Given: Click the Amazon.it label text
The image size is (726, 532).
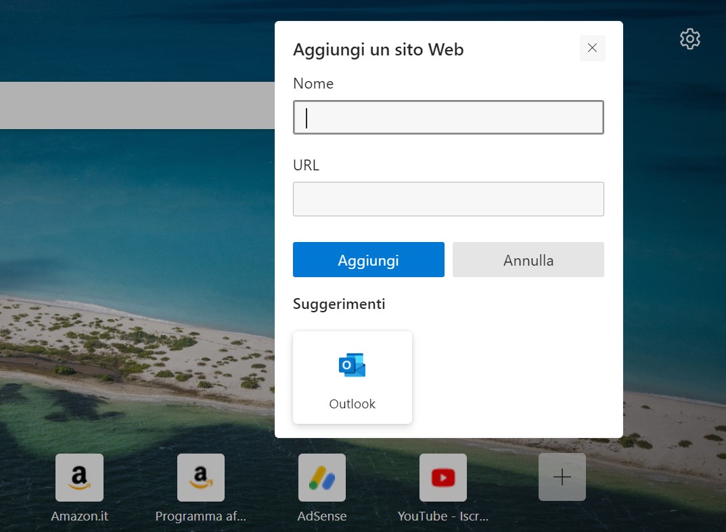Looking at the screenshot, I should [x=79, y=516].
